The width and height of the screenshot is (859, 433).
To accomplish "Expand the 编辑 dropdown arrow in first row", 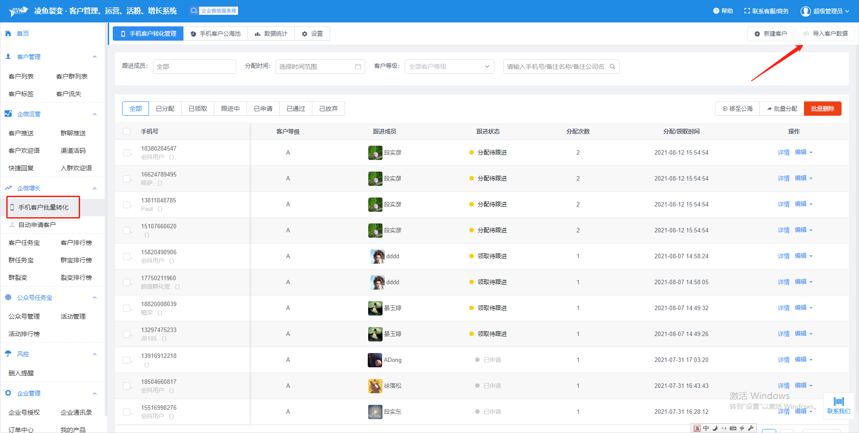I will click(811, 152).
